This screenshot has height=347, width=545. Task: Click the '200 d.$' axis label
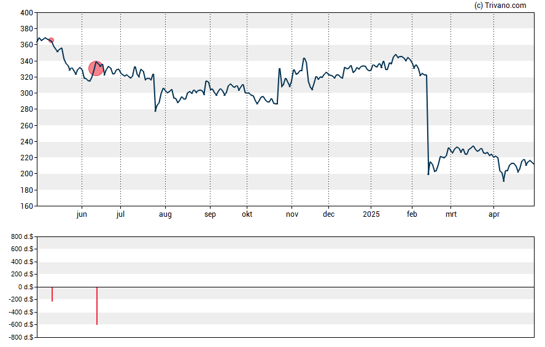tap(22, 275)
